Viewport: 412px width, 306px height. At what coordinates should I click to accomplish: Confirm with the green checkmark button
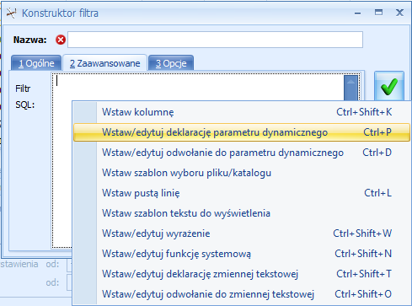pyautogui.click(x=389, y=87)
